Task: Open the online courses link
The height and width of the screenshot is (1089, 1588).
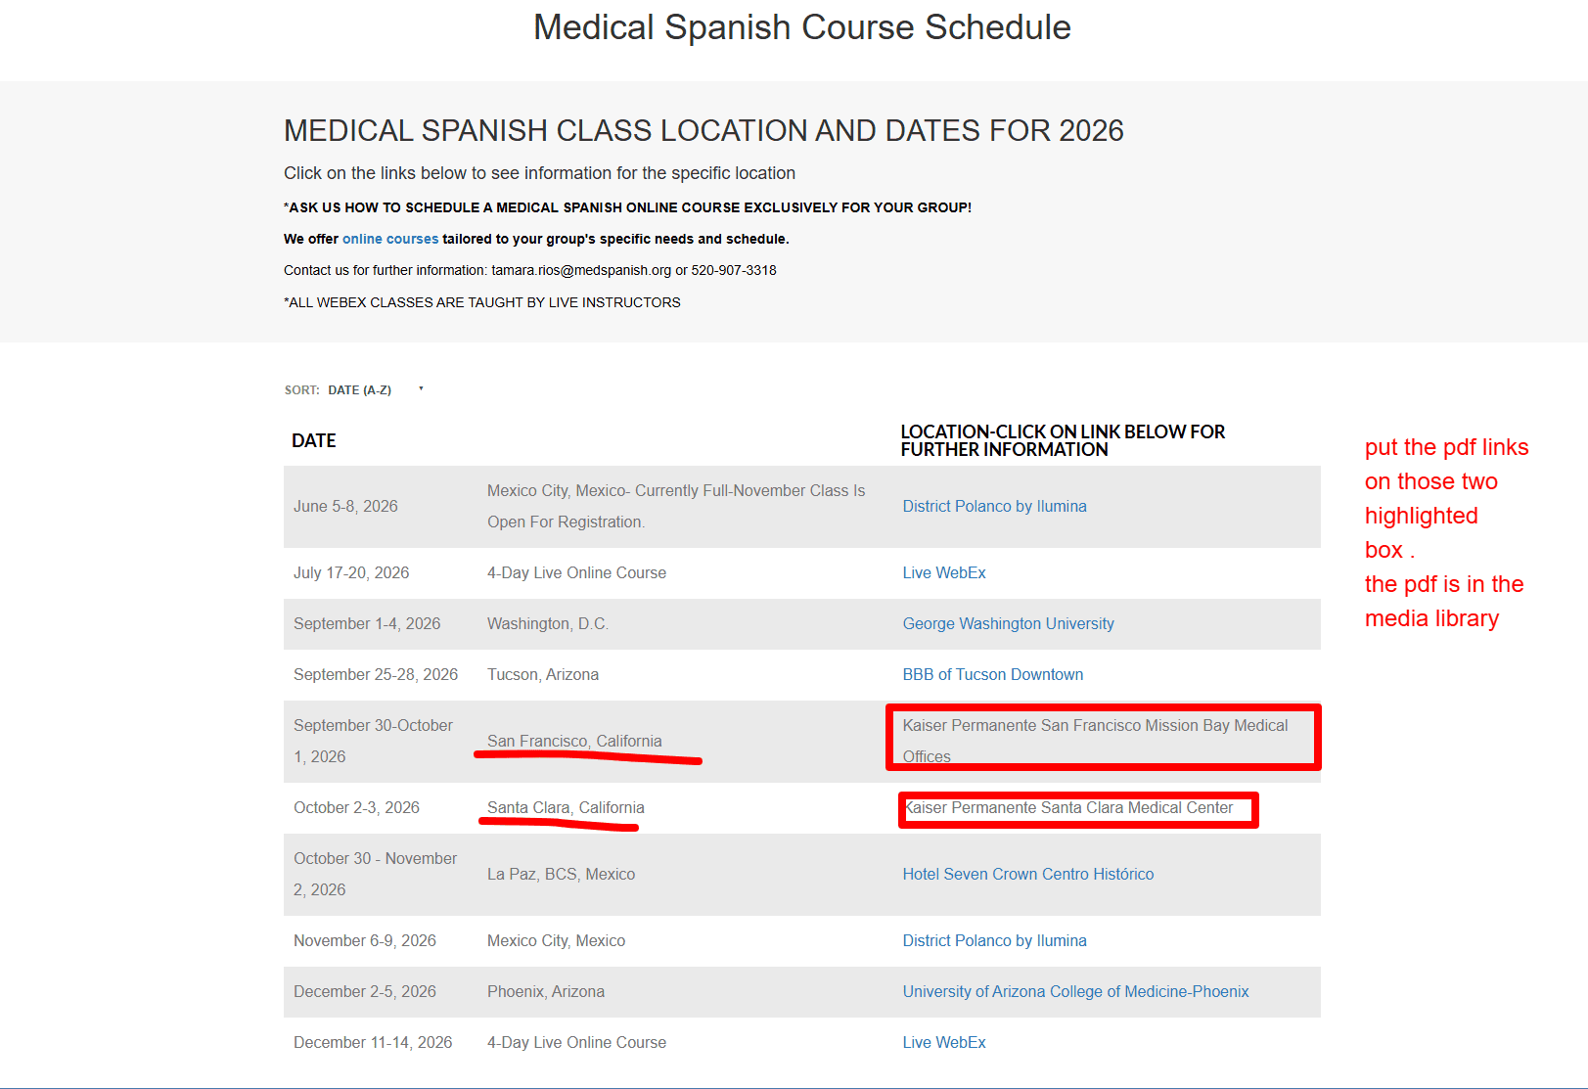Action: [x=390, y=239]
